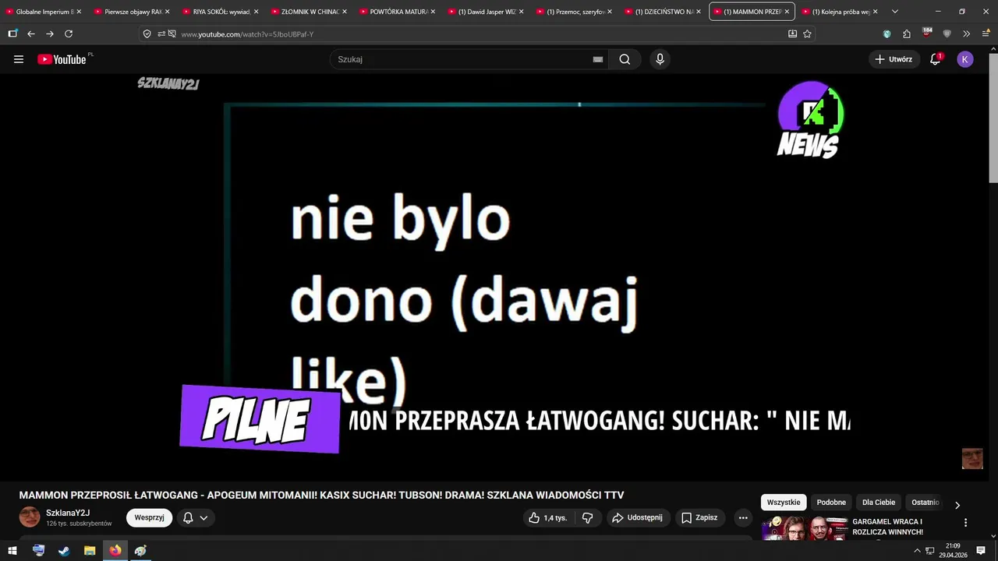Share the video via Udostępnij
The width and height of the screenshot is (998, 561).
pos(637,517)
